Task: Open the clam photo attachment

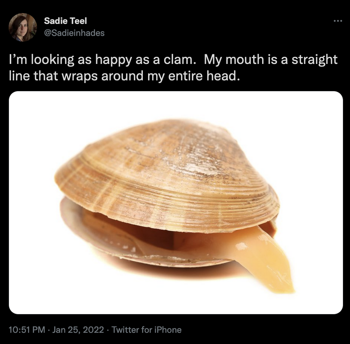Action: coord(176,202)
